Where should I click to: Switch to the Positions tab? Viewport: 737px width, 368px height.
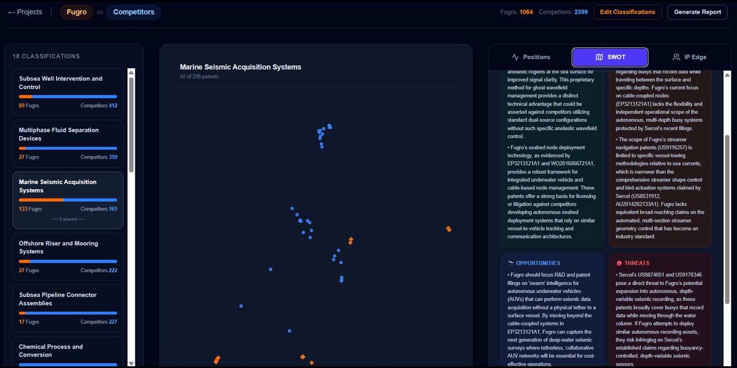pos(530,57)
